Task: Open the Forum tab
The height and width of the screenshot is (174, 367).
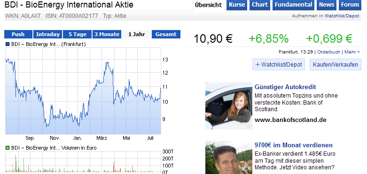Action: tap(350, 5)
